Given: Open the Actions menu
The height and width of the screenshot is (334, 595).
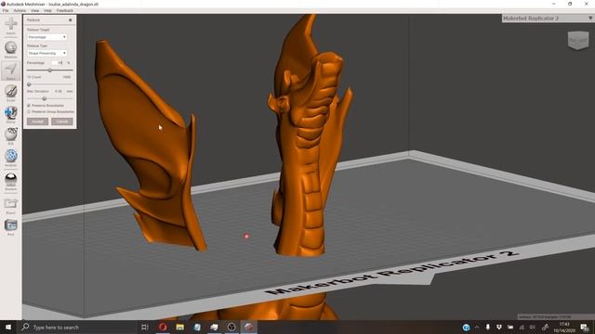Looking at the screenshot, I should coord(20,10).
